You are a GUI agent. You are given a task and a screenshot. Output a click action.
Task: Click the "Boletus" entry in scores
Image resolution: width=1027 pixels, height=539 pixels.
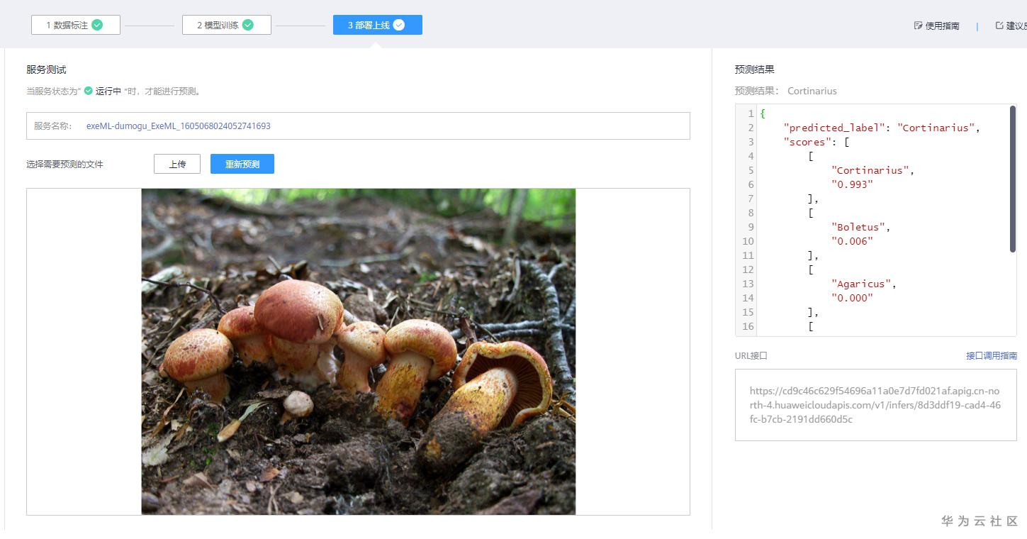pos(858,227)
